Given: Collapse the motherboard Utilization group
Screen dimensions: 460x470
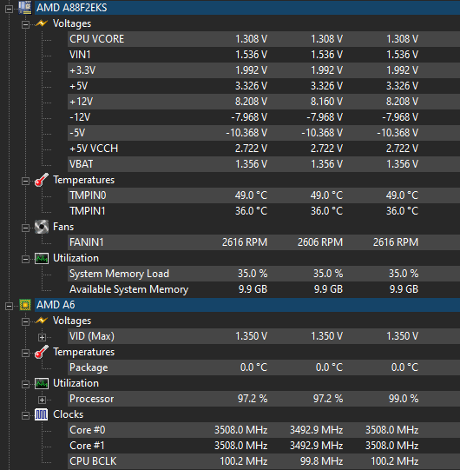Looking at the screenshot, I should (25, 259).
